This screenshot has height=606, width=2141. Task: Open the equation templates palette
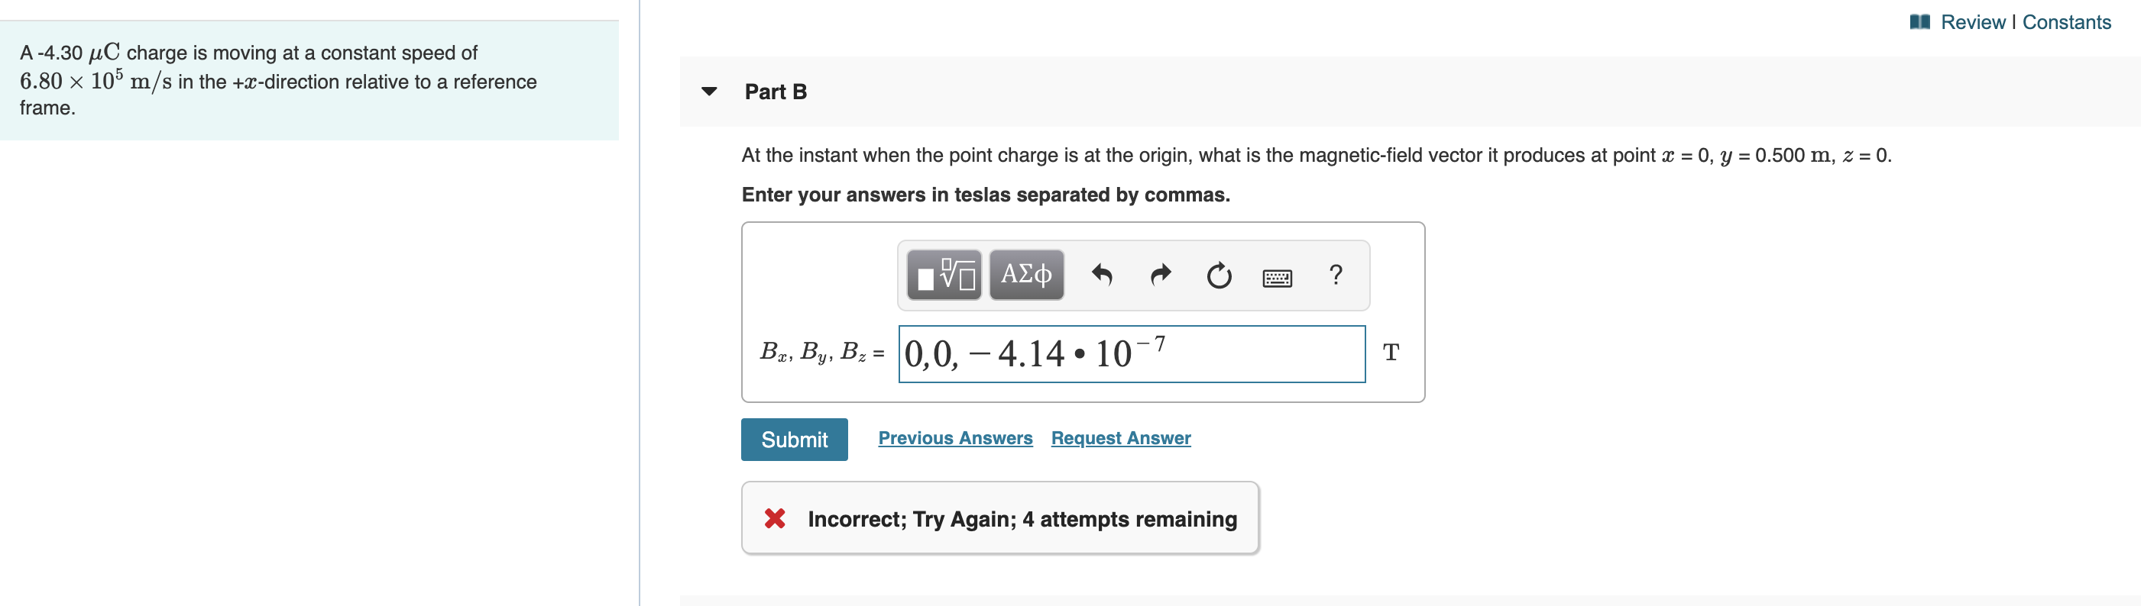pos(944,275)
